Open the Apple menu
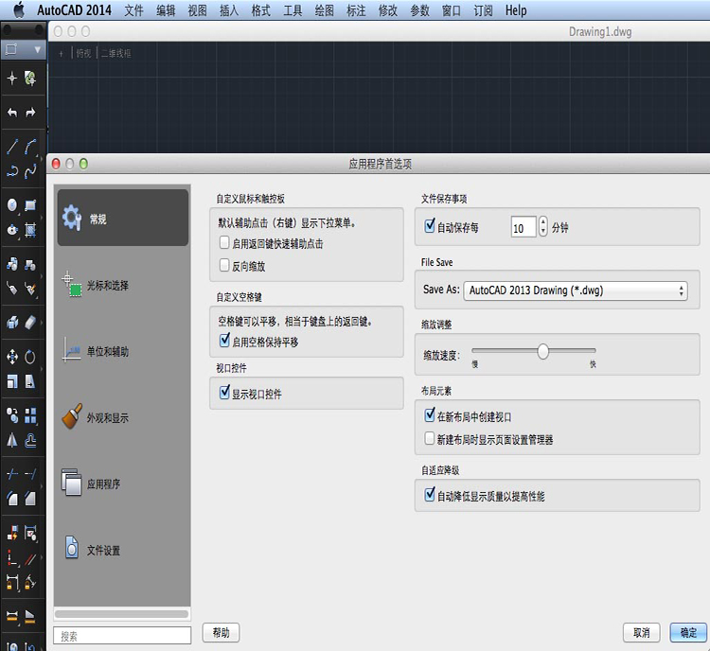The height and width of the screenshot is (651, 710). [19, 9]
